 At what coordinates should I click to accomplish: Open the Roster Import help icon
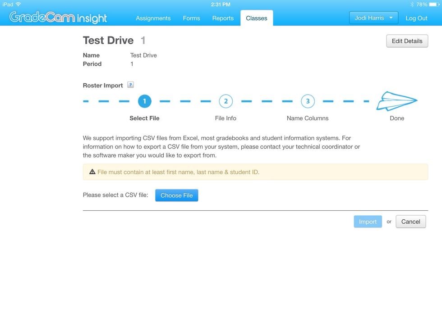[130, 85]
